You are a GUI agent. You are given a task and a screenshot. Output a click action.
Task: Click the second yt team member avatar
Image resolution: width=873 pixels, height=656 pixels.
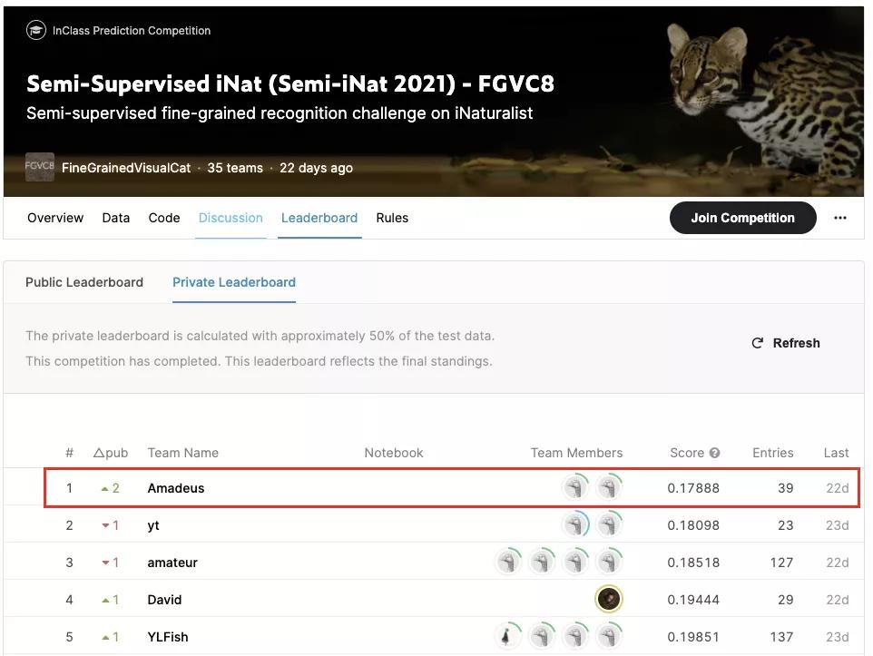609,524
